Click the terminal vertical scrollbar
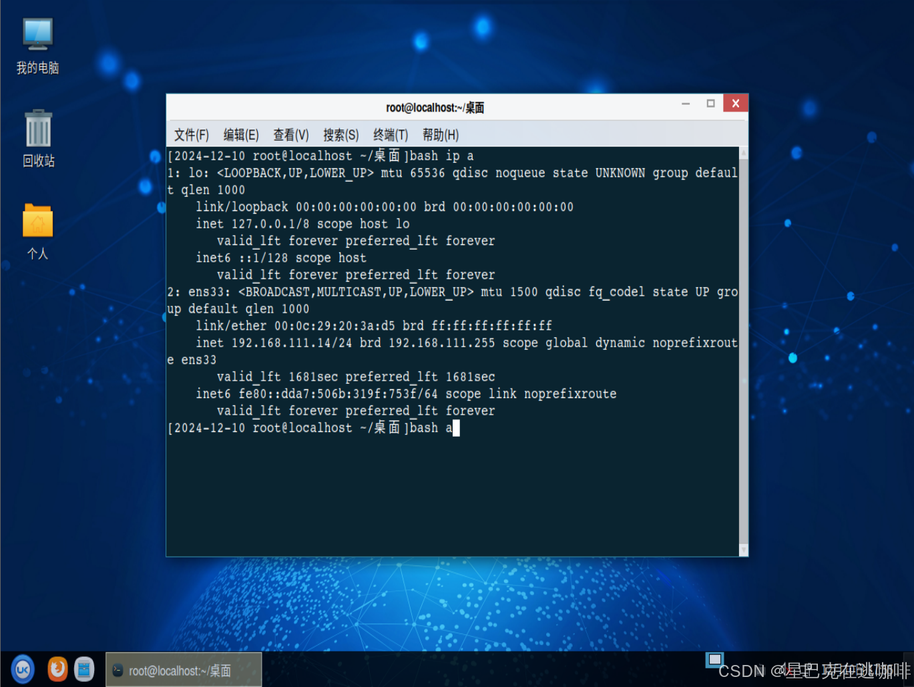The width and height of the screenshot is (914, 687). [x=744, y=351]
